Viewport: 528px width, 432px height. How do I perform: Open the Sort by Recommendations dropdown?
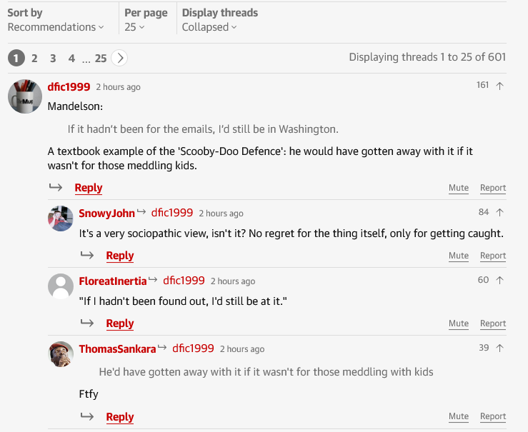click(x=55, y=27)
